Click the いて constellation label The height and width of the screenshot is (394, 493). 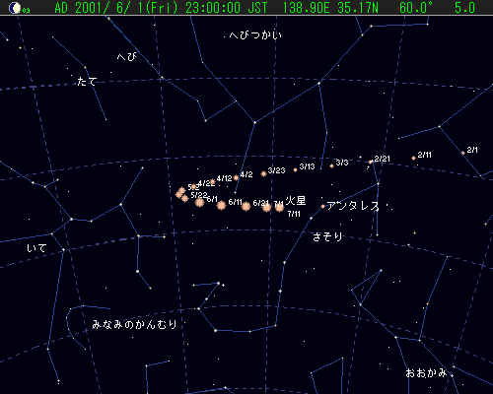tap(36, 248)
